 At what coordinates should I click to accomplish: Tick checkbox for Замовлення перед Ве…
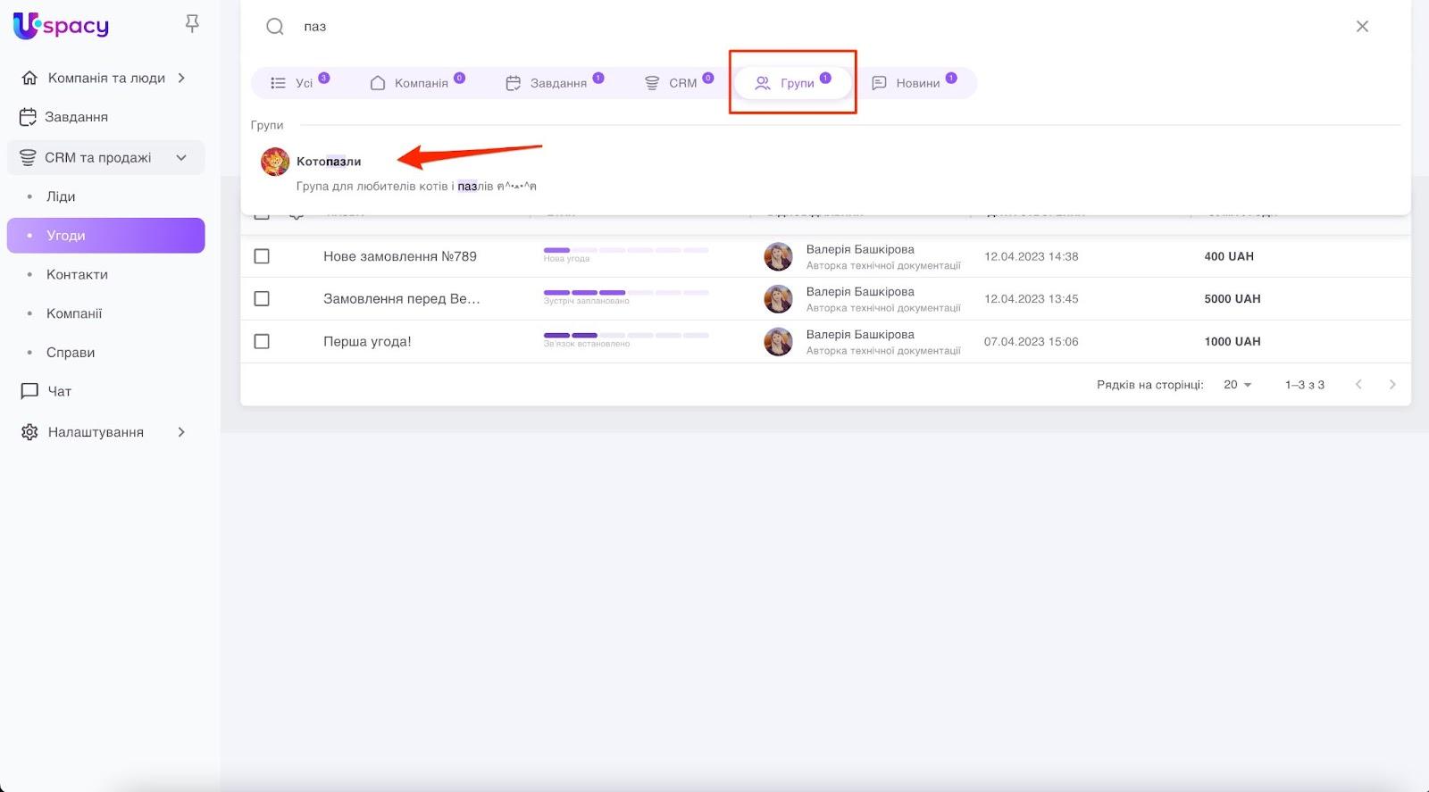coord(262,299)
